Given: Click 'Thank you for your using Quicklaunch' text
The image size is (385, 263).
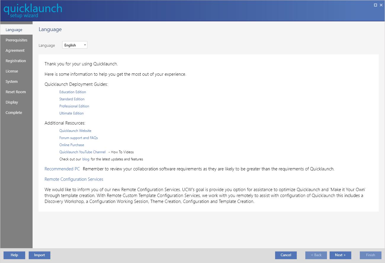Looking at the screenshot, I should 81,64.
